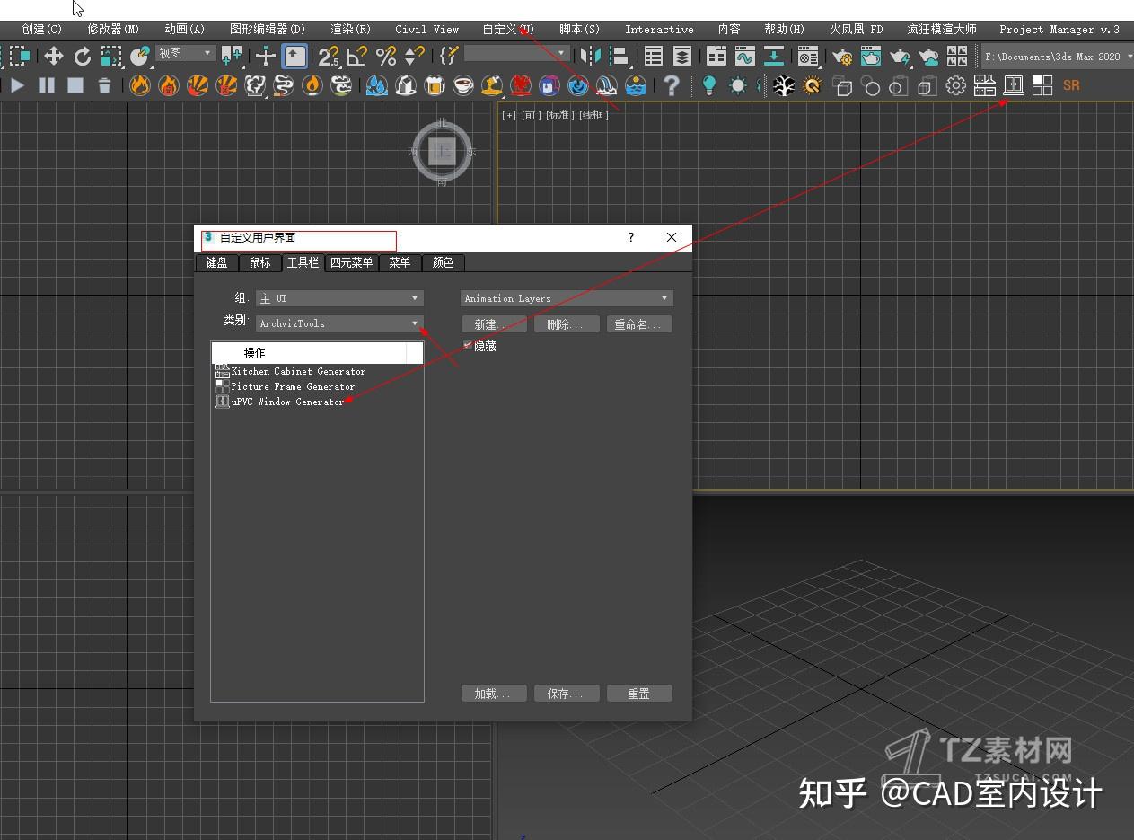Expand the Animation Layers toolbar dropdown

click(x=566, y=297)
